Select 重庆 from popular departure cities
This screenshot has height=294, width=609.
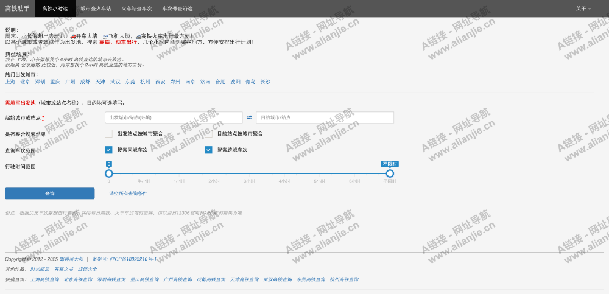[x=55, y=82]
